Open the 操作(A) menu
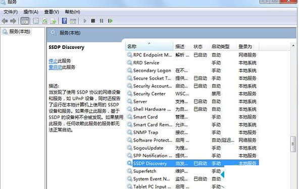Screen dimensions: 300x189 point(31,12)
